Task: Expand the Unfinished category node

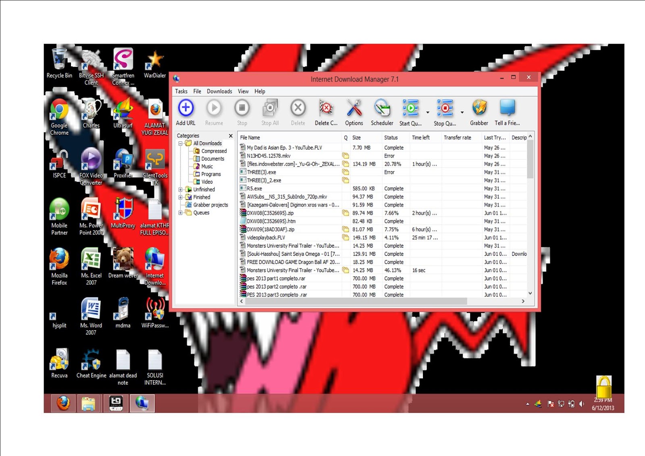Action: coord(180,189)
